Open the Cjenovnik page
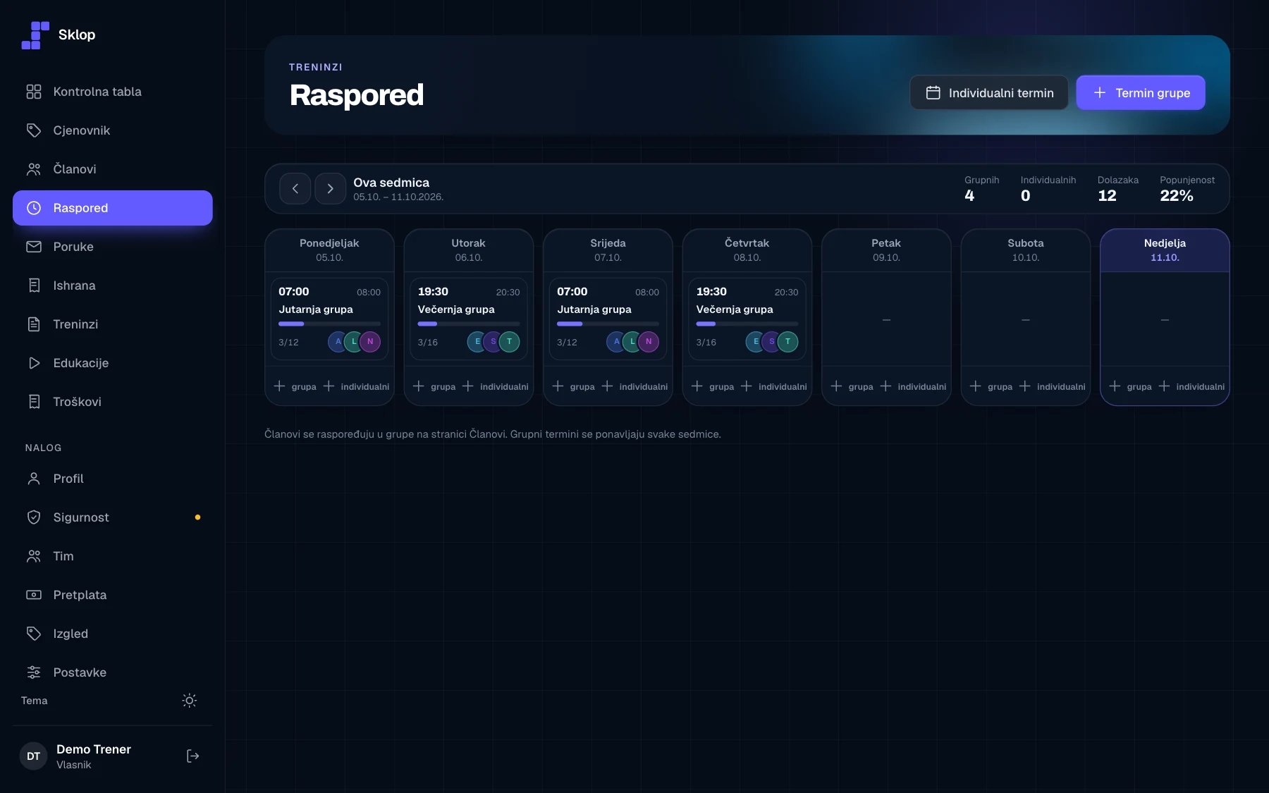Screen dimensions: 1269x793 pos(113,130)
